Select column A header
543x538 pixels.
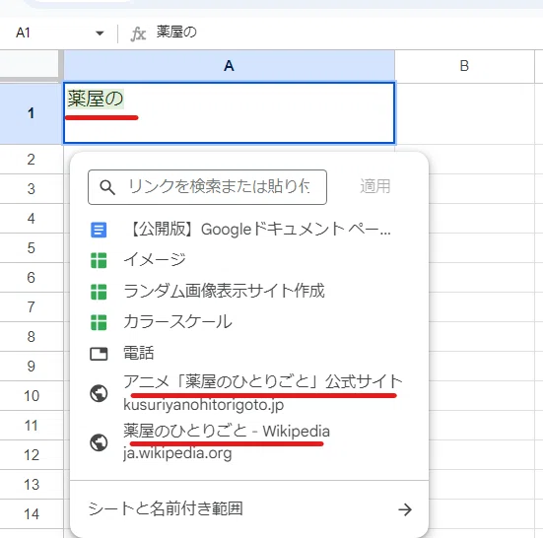coord(229,66)
